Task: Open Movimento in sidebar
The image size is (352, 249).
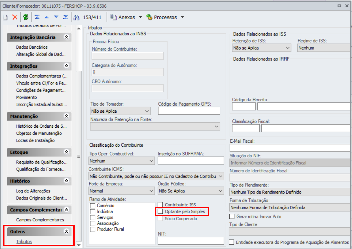Action: [x=26, y=97]
